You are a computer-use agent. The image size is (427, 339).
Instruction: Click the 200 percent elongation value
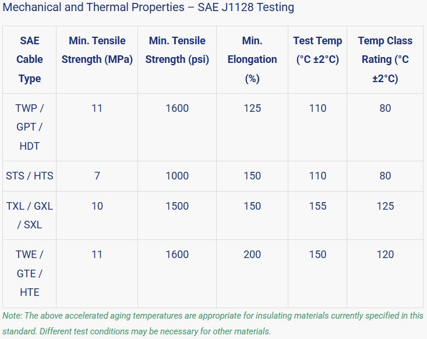(x=252, y=255)
